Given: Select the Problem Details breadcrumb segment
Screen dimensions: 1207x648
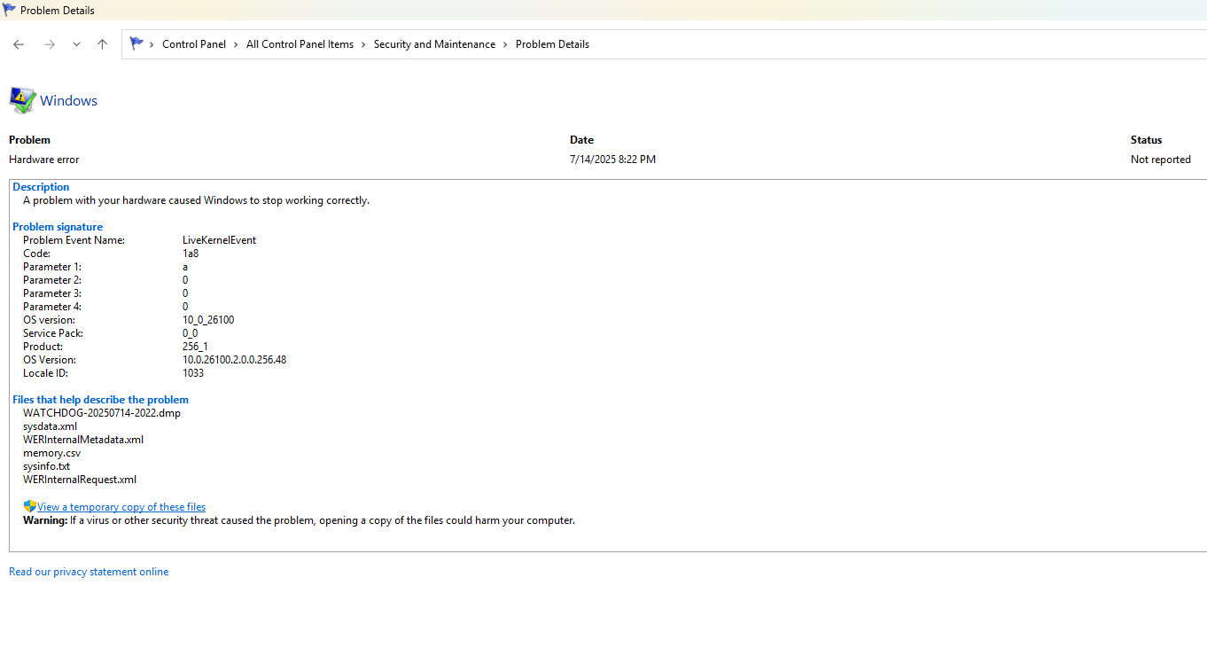Looking at the screenshot, I should tap(552, 44).
